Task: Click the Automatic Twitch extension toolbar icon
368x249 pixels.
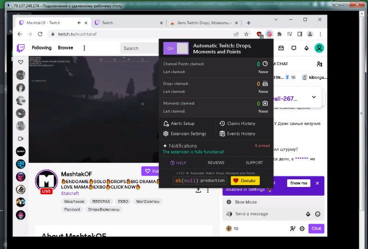Action: [269, 34]
